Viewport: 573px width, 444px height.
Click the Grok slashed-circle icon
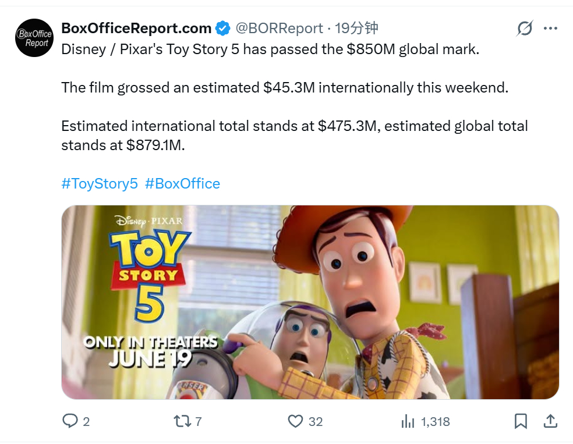click(525, 28)
